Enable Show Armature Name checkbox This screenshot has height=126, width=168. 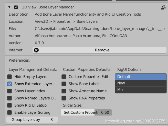click(64, 91)
